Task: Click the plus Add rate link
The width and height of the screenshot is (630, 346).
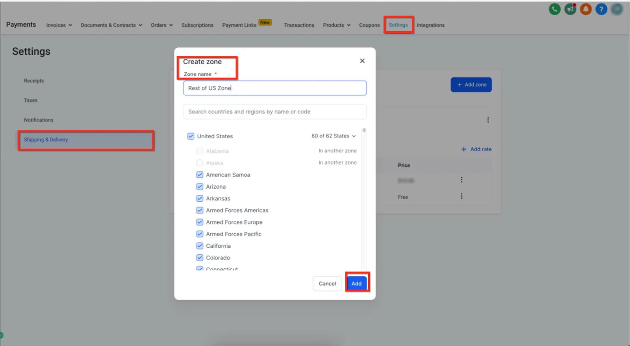Action: (476, 149)
